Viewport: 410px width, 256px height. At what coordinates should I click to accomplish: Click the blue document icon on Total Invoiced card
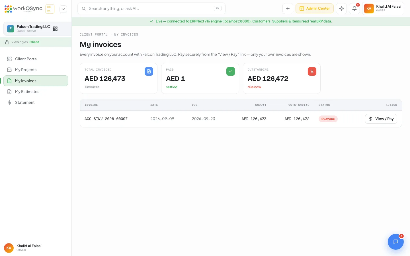149,71
